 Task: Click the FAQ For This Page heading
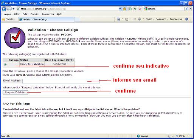pos(16,104)
